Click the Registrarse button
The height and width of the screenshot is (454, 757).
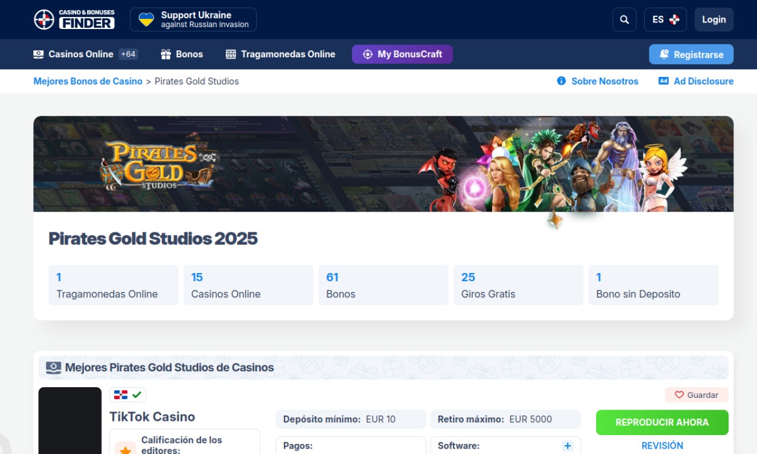pos(691,54)
